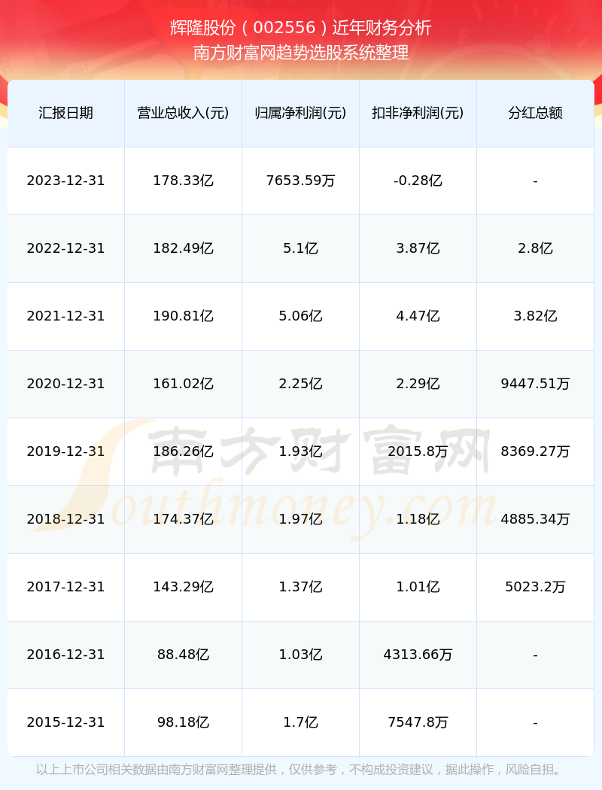Select the 营业总收入(元) column header
Viewport: 602px width, 790px height.
[184, 113]
